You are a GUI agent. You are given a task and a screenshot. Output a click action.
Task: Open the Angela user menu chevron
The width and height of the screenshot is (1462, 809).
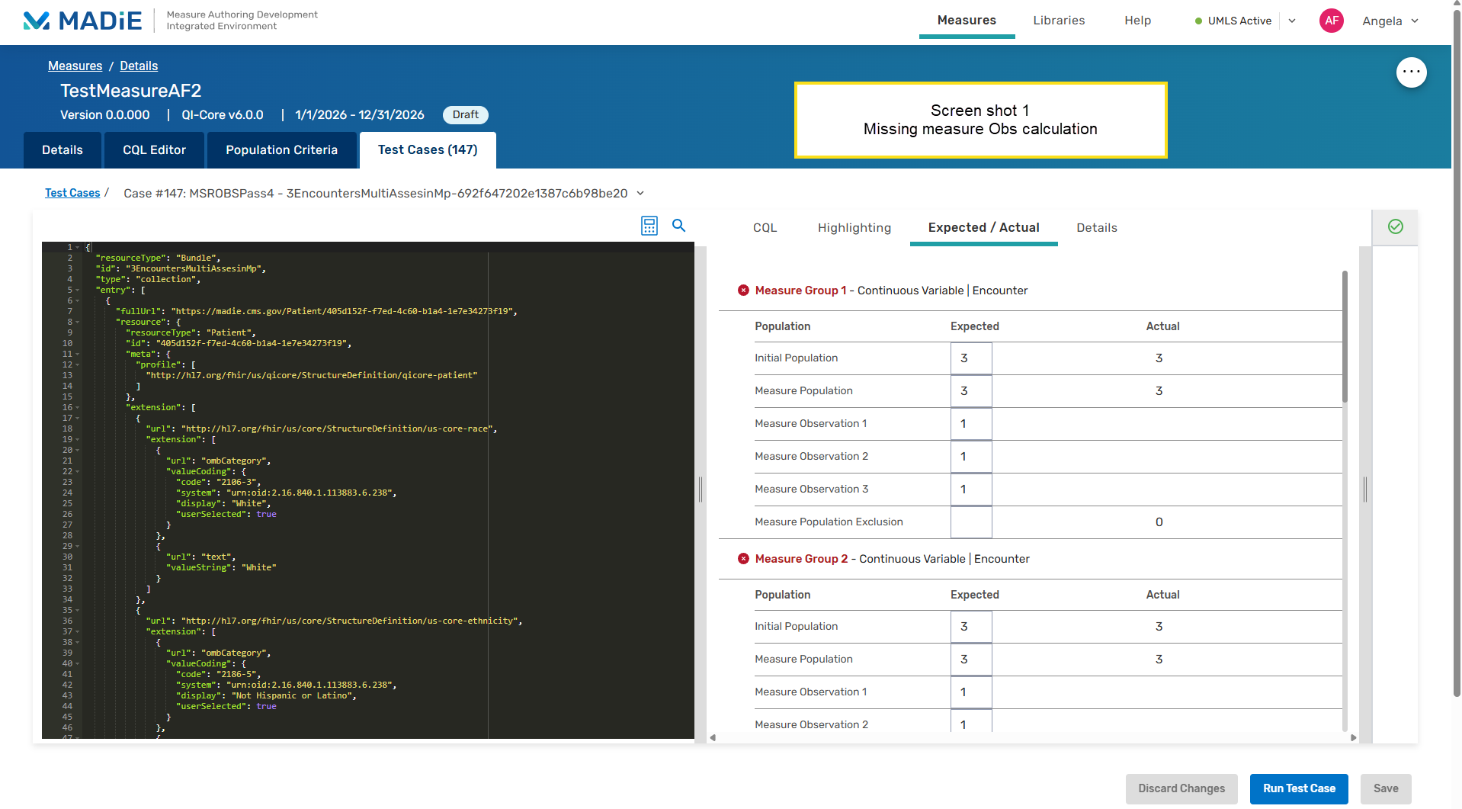(x=1415, y=21)
